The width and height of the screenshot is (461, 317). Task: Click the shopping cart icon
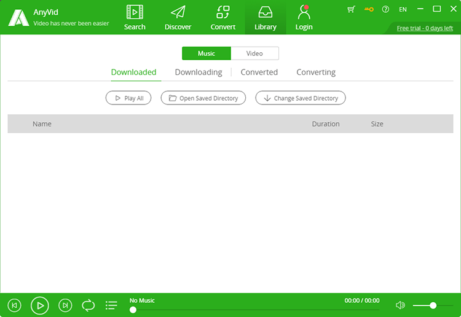click(351, 9)
